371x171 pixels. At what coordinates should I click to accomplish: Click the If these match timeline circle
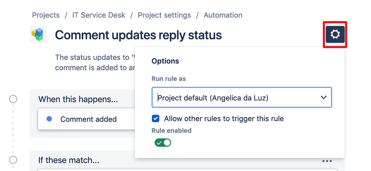coord(13,160)
